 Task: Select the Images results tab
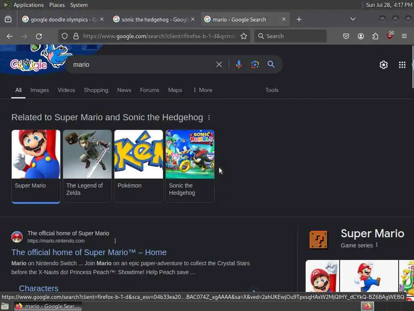click(x=40, y=90)
